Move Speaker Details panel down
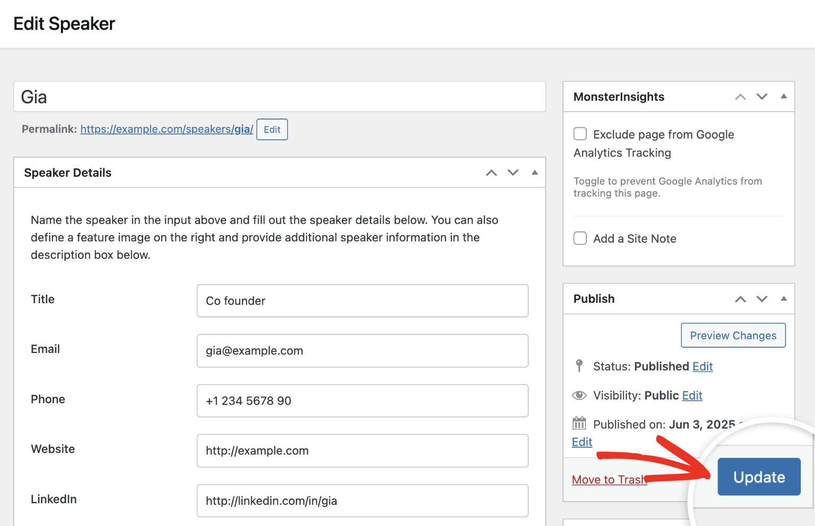The image size is (815, 526). [513, 173]
